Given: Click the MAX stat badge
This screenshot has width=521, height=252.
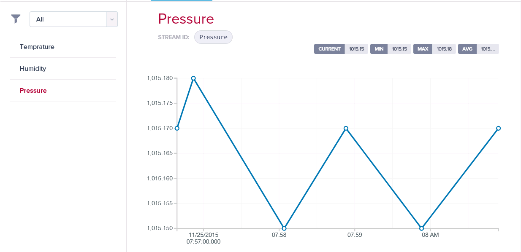Looking at the screenshot, I should pos(423,49).
